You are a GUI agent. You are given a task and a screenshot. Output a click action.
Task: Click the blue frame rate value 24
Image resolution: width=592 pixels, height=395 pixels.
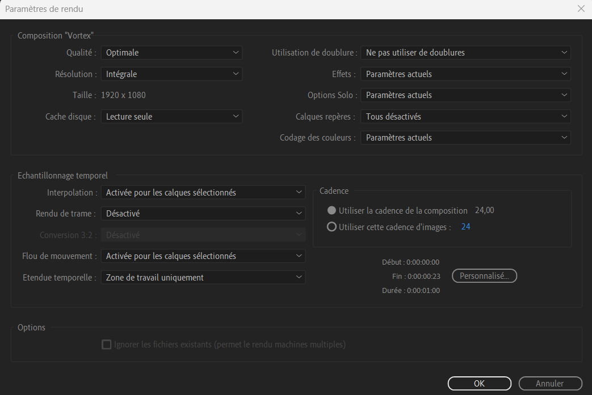pyautogui.click(x=465, y=227)
